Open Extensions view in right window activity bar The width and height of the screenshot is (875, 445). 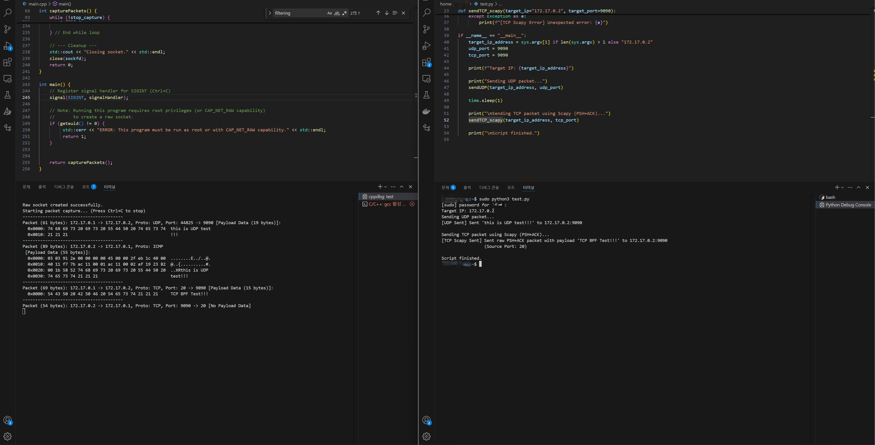[426, 62]
